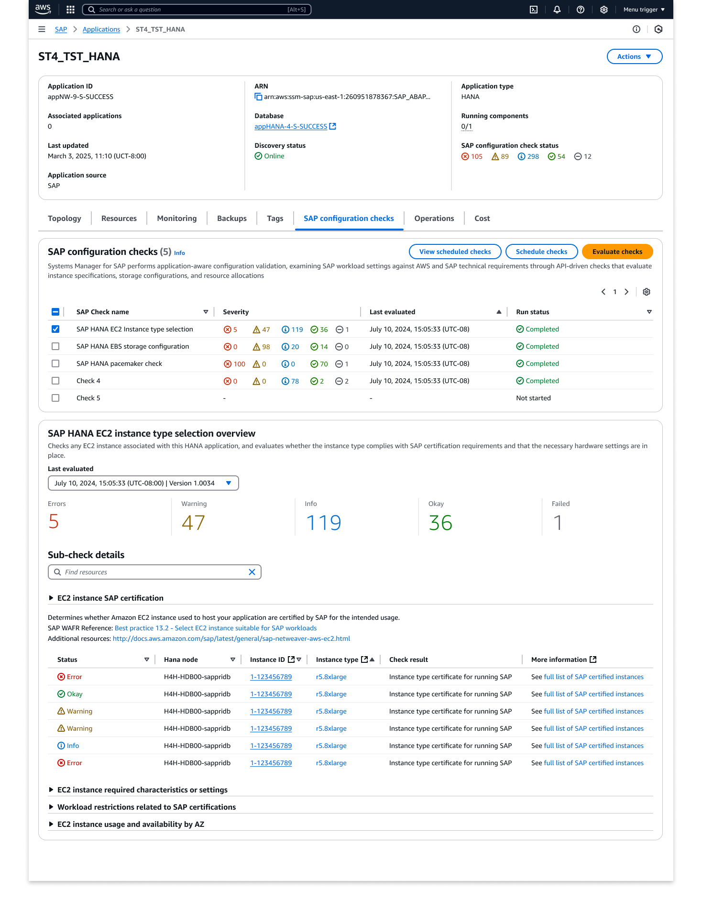Switch to the Backups tab
The width and height of the screenshot is (702, 901).
point(231,219)
